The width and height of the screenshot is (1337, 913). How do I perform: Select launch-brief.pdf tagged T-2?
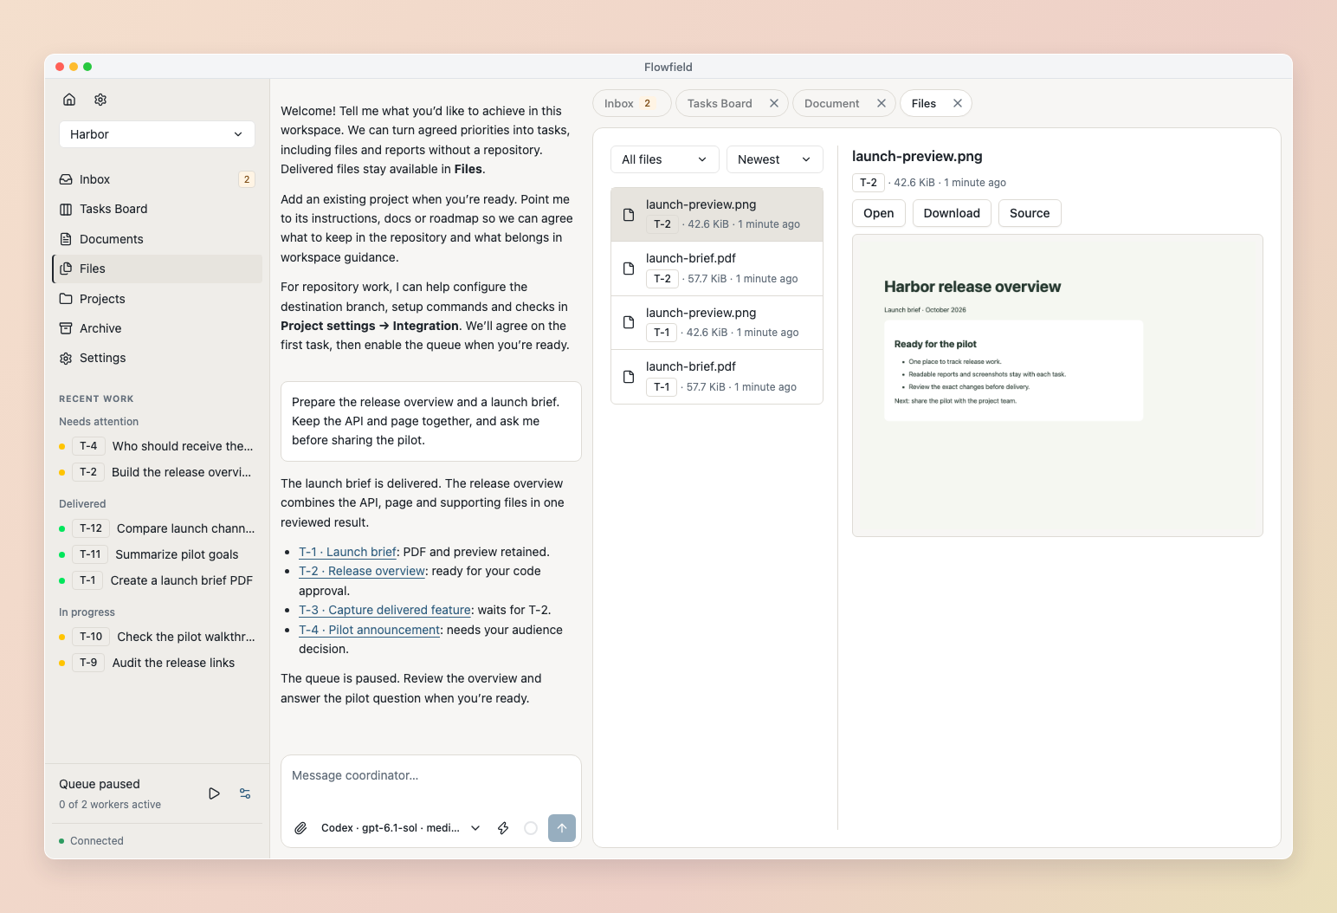coord(717,269)
